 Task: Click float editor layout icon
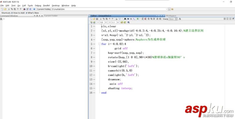click(233, 19)
